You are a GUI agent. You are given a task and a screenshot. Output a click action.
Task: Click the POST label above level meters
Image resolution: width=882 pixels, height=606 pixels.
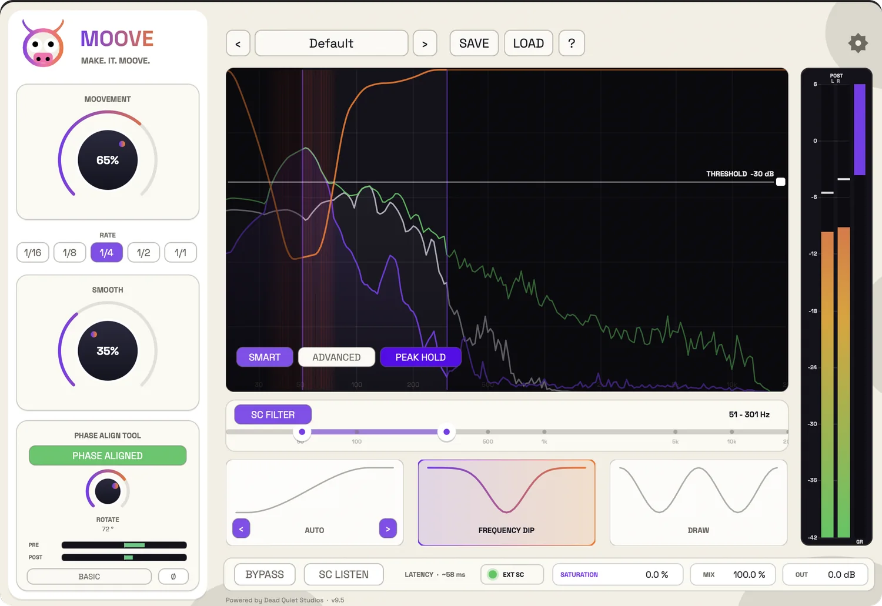point(836,76)
